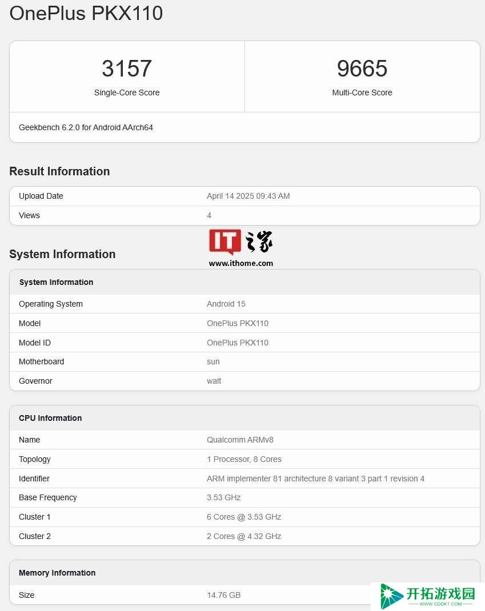Click the "Multi-Core Score" label
This screenshot has height=611, width=485.
click(362, 93)
